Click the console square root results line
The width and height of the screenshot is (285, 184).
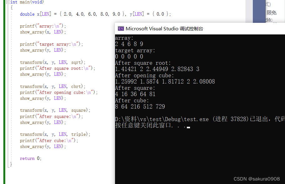tap(157, 69)
